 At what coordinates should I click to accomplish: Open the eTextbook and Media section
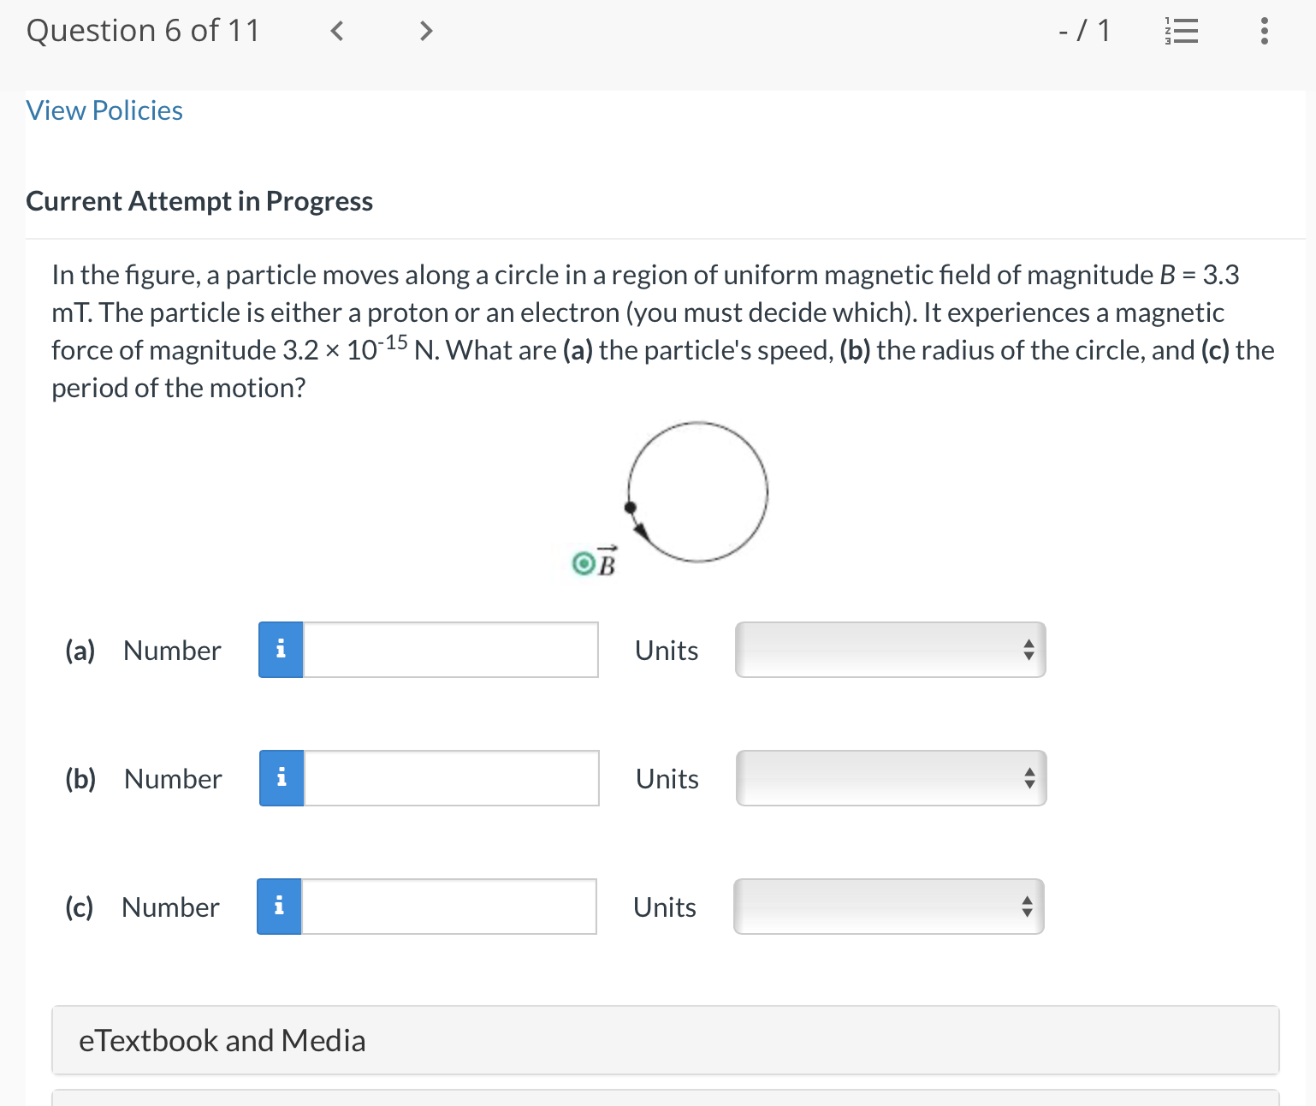(x=222, y=1041)
